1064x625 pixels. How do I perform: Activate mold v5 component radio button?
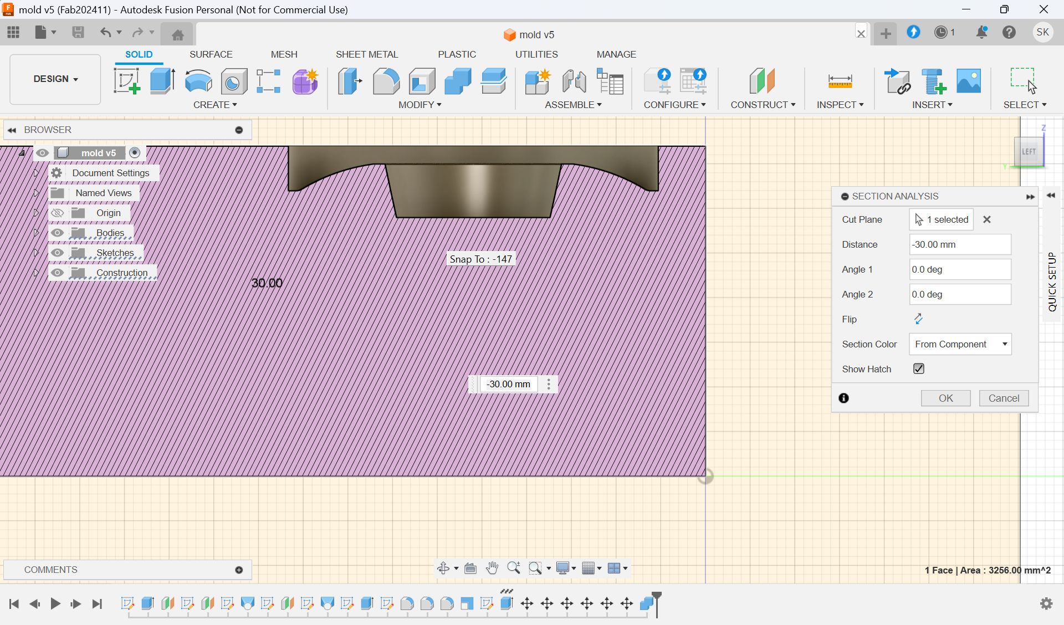tap(135, 152)
